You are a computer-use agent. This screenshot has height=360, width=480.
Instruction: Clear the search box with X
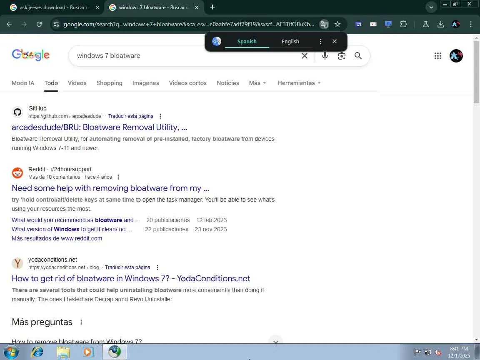tap(304, 56)
